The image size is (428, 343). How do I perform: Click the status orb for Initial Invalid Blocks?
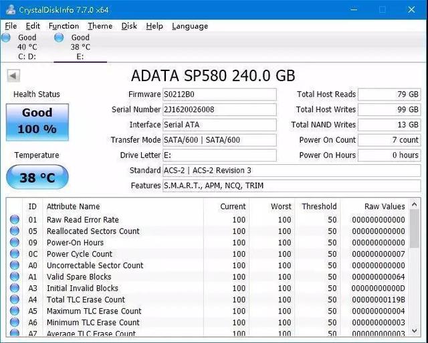pyautogui.click(x=15, y=288)
